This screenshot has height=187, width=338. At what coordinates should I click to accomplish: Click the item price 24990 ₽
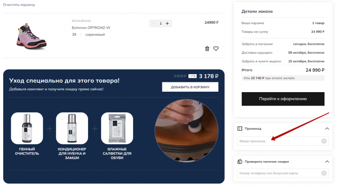211,22
